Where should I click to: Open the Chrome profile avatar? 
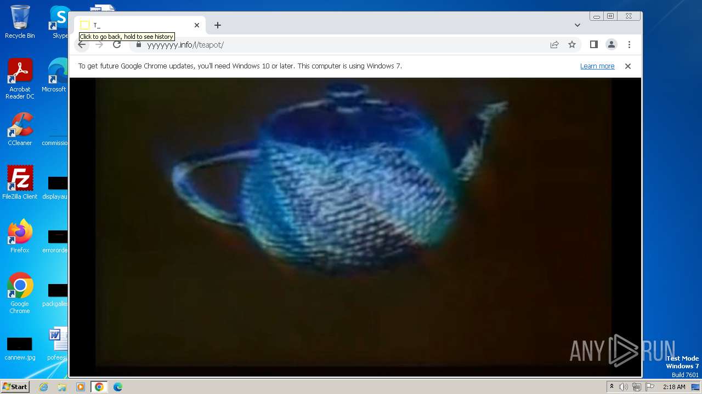[x=611, y=45]
